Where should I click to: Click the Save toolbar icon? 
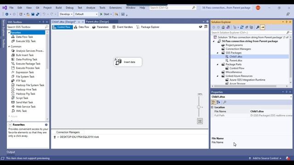point(33,14)
